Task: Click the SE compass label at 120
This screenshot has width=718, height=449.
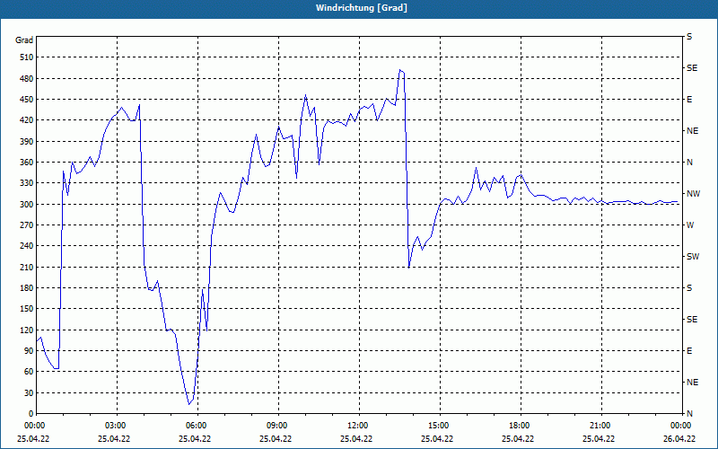Action: [x=692, y=320]
